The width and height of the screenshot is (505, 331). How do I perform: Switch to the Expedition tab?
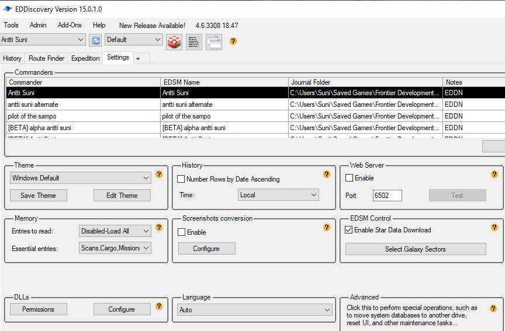coord(85,58)
